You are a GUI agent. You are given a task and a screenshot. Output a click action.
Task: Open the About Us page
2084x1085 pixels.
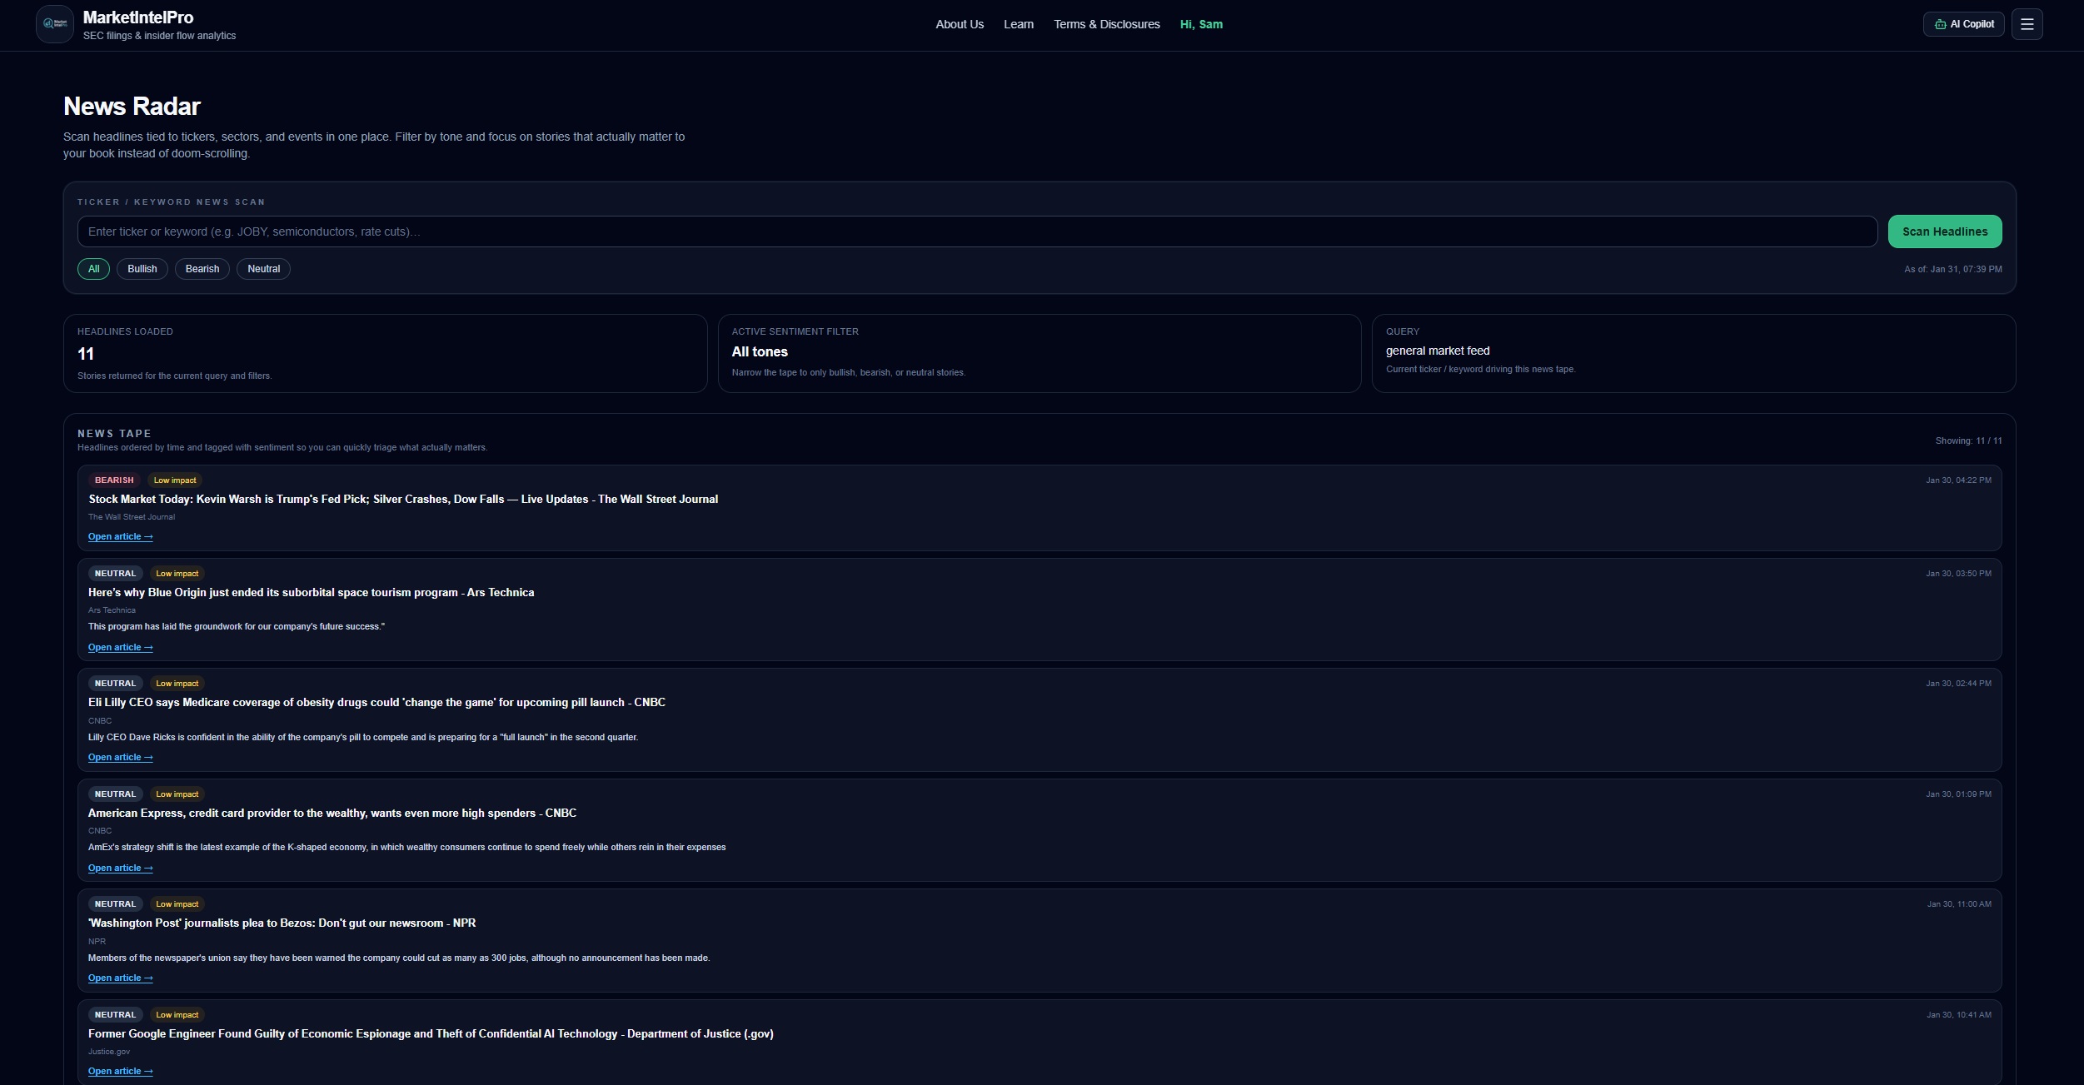959,24
